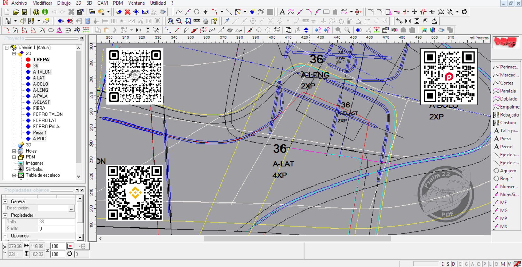Select the circle drawing tool

(197, 12)
